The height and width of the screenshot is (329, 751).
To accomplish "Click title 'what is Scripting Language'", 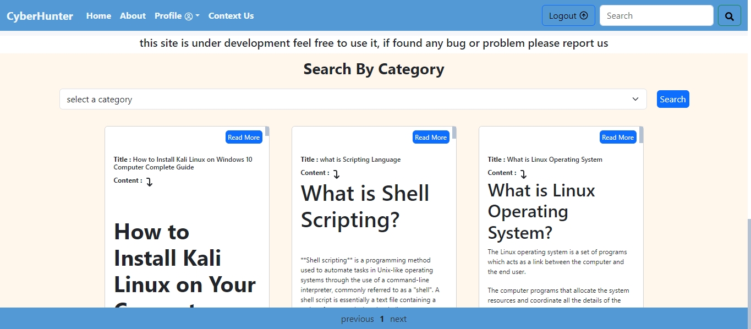I will coord(360,160).
